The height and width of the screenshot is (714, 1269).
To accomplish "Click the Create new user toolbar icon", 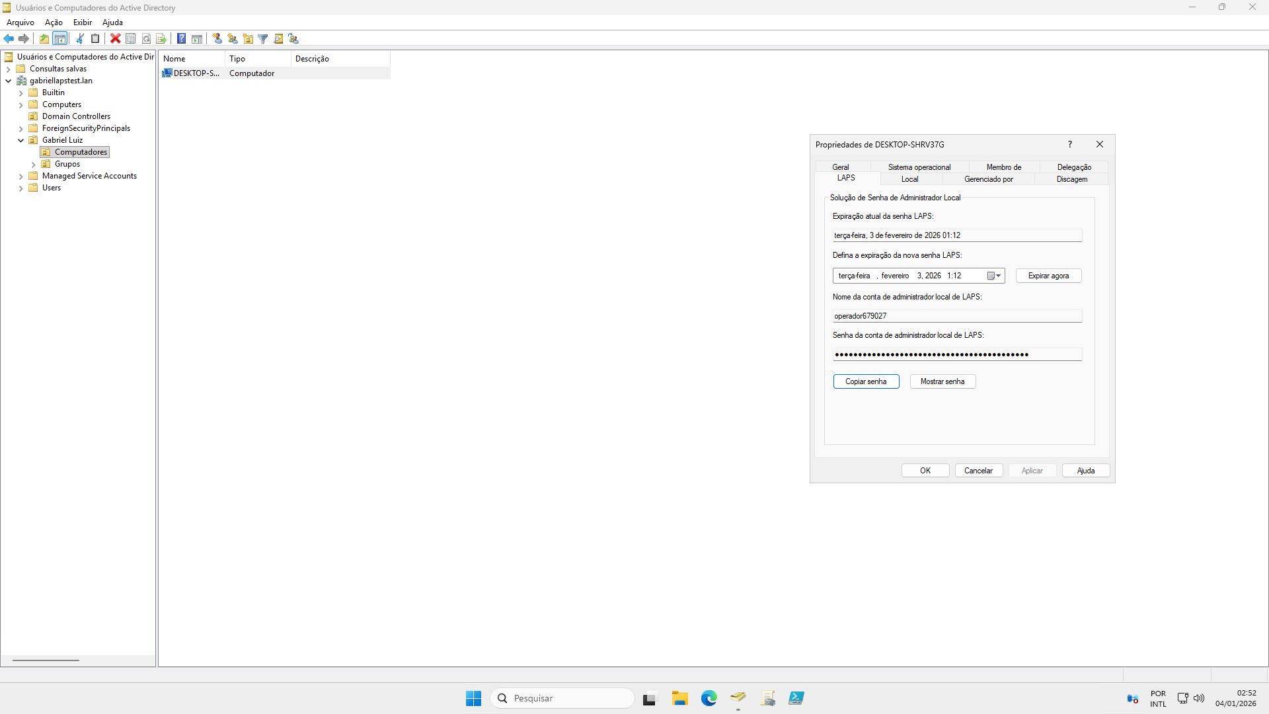I will point(217,39).
